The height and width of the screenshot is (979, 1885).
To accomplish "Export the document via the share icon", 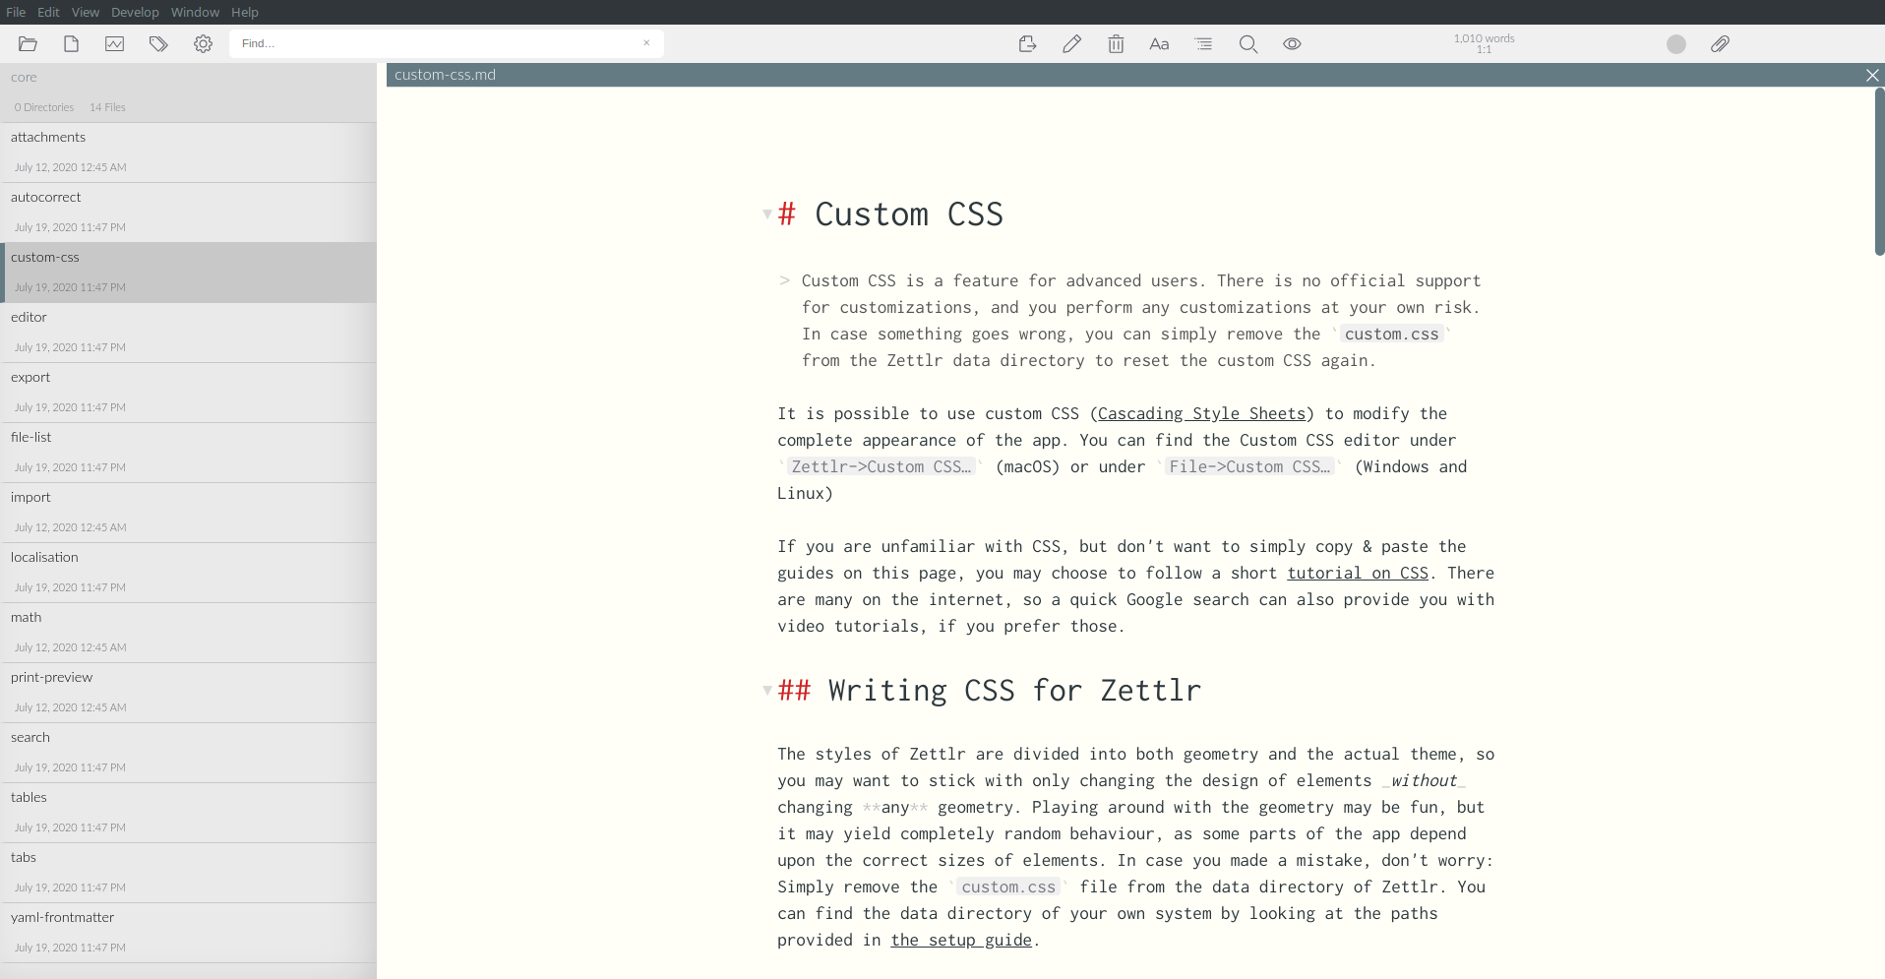I will pos(1027,44).
